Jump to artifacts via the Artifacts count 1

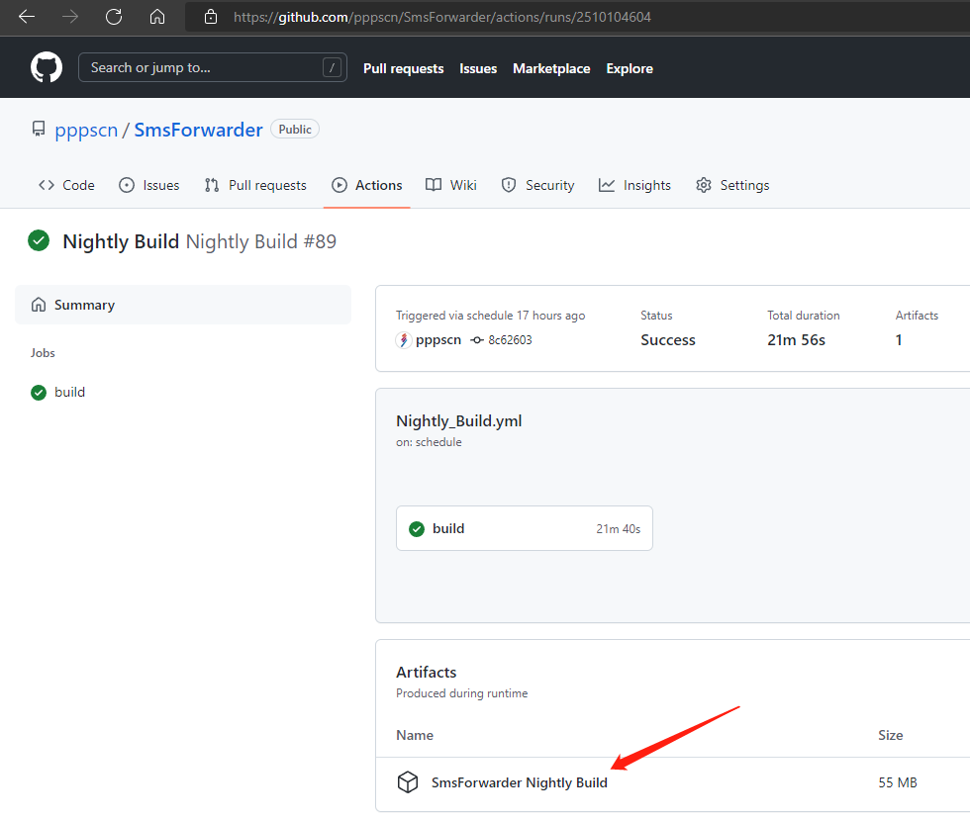point(899,340)
